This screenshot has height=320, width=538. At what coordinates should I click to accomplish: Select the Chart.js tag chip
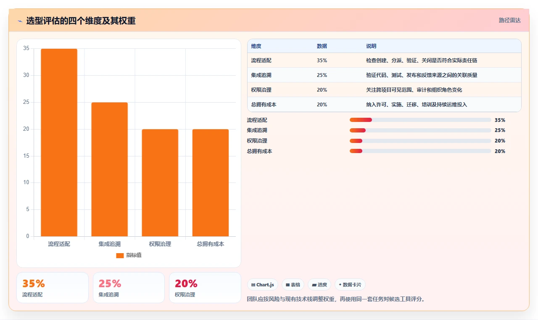point(263,285)
